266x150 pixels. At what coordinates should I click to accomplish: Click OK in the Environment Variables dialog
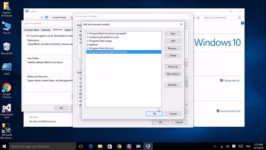tap(160, 122)
